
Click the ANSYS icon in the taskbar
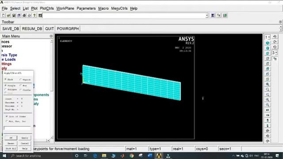click(x=159, y=155)
